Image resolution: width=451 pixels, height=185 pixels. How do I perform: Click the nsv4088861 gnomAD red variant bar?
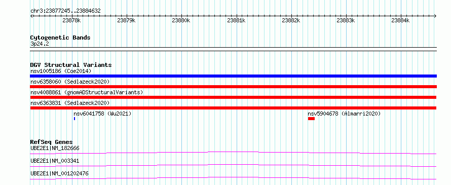click(233, 97)
